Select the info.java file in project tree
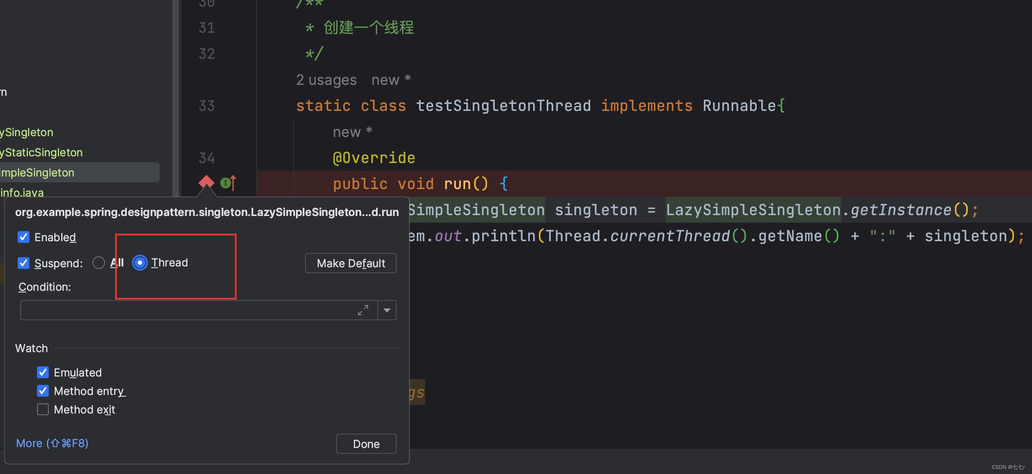1032x474 pixels. (22, 192)
